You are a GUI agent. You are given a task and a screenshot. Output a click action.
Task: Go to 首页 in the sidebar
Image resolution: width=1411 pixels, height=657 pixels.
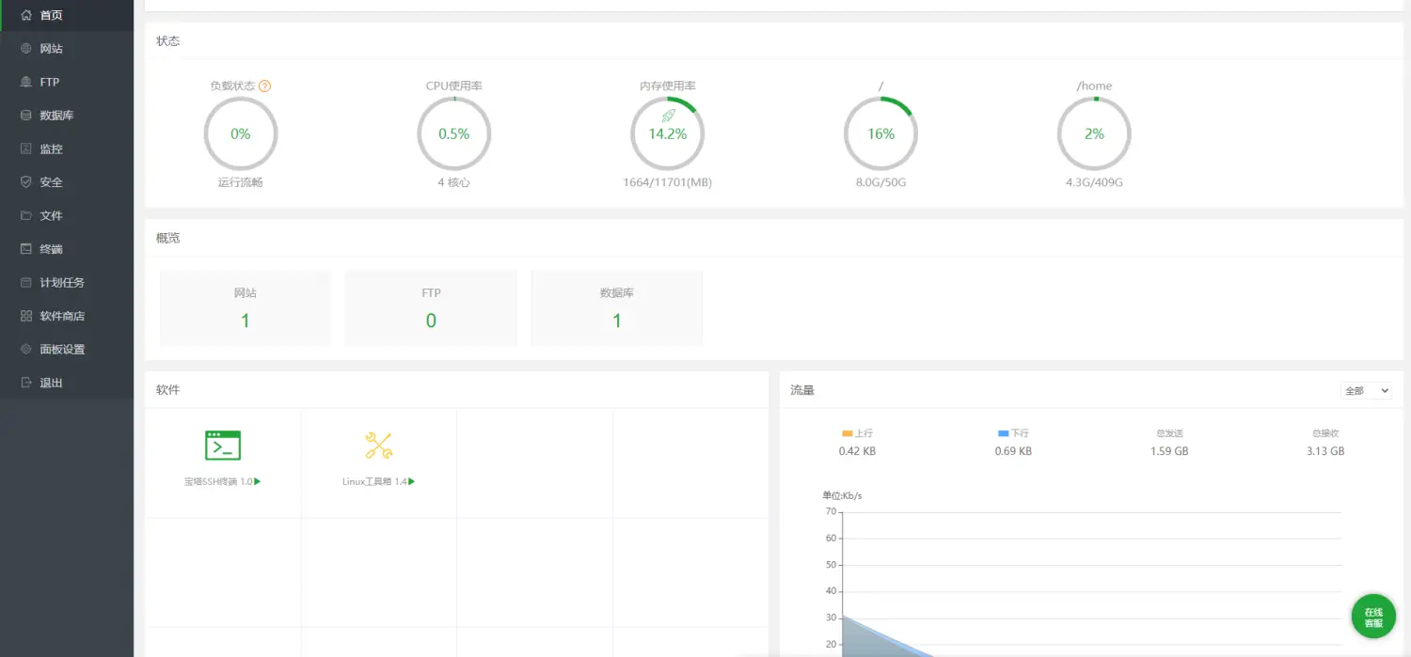(67, 15)
